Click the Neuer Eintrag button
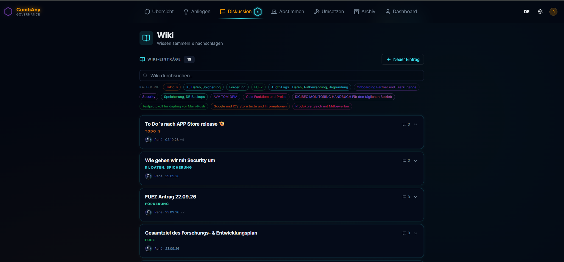 point(403,59)
